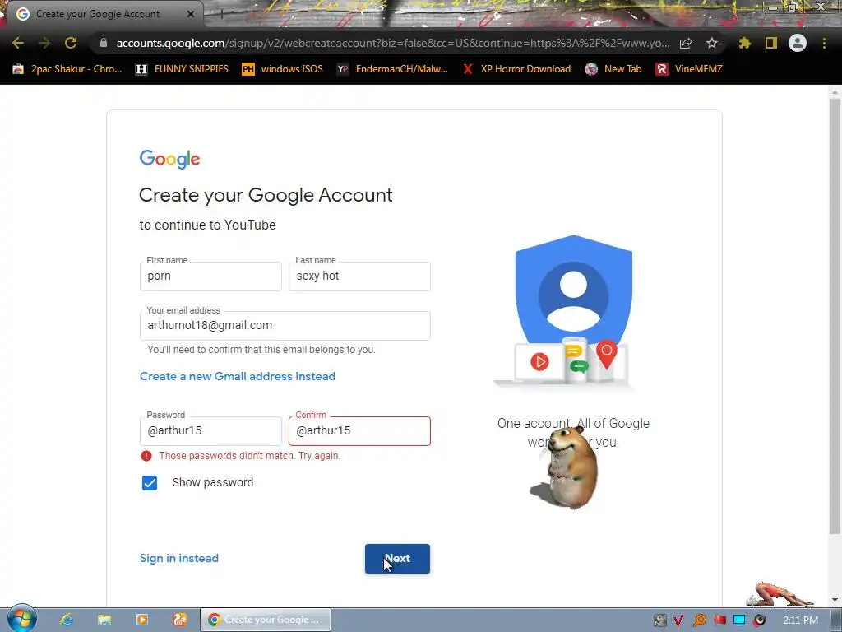Open the Windows Start orb

coord(21,619)
